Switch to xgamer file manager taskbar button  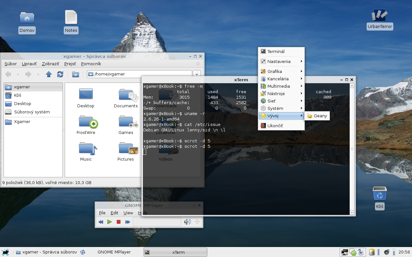click(x=46, y=252)
